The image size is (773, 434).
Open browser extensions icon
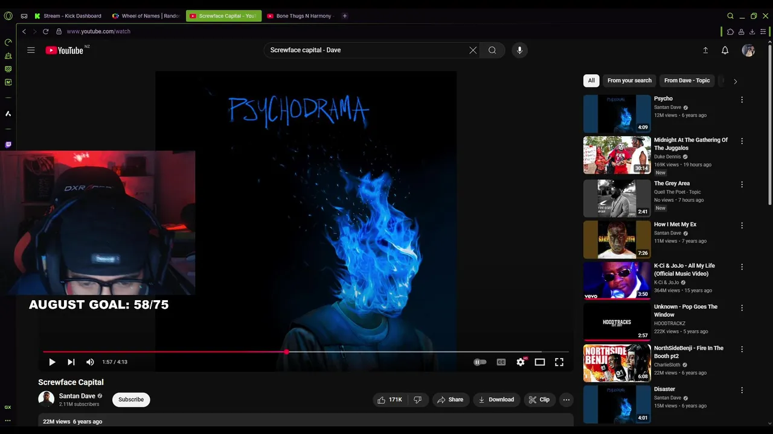[730, 31]
